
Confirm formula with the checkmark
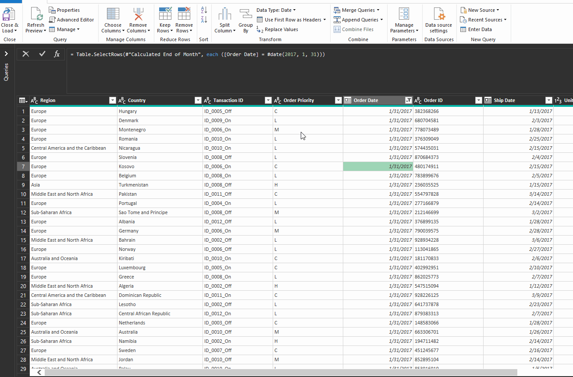click(42, 54)
